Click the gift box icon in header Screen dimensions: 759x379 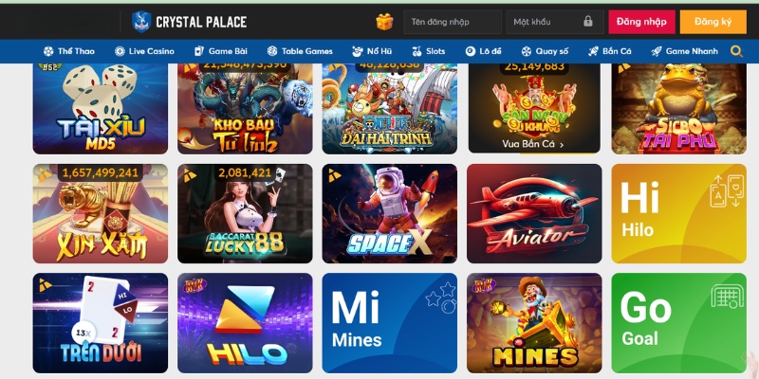tap(385, 22)
